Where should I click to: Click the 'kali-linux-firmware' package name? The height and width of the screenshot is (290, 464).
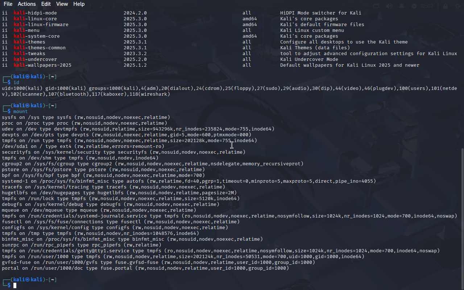pos(41,25)
